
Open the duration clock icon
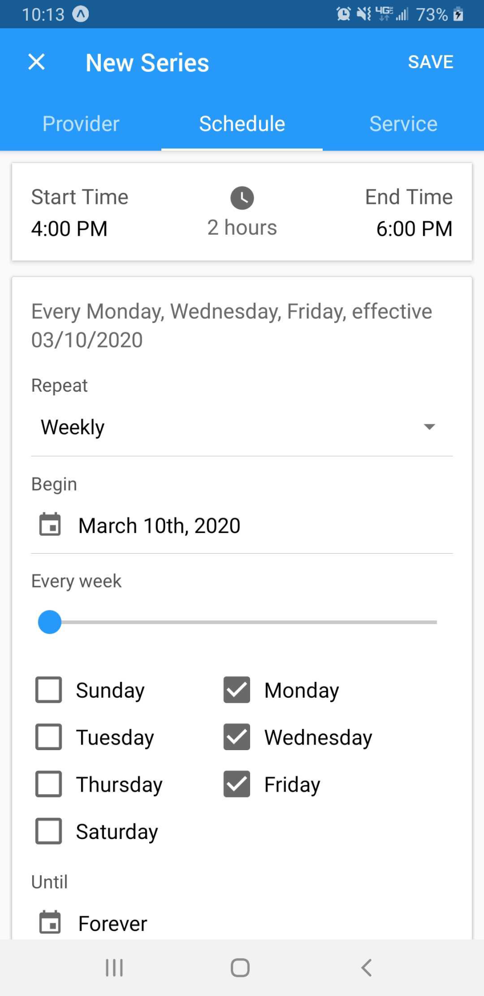[242, 198]
